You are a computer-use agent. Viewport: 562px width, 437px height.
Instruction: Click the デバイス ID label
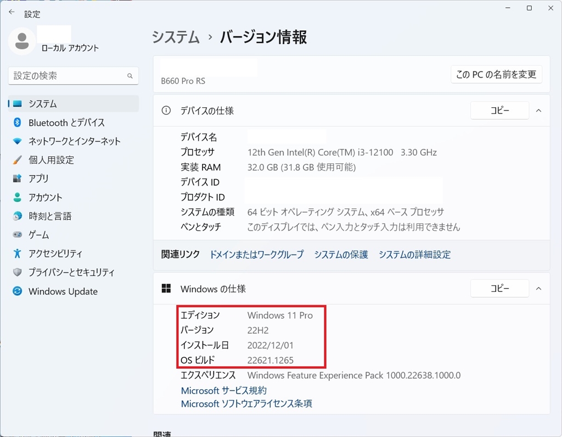200,182
